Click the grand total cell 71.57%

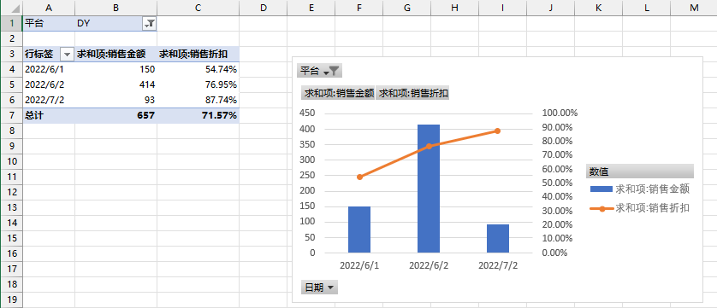click(198, 116)
